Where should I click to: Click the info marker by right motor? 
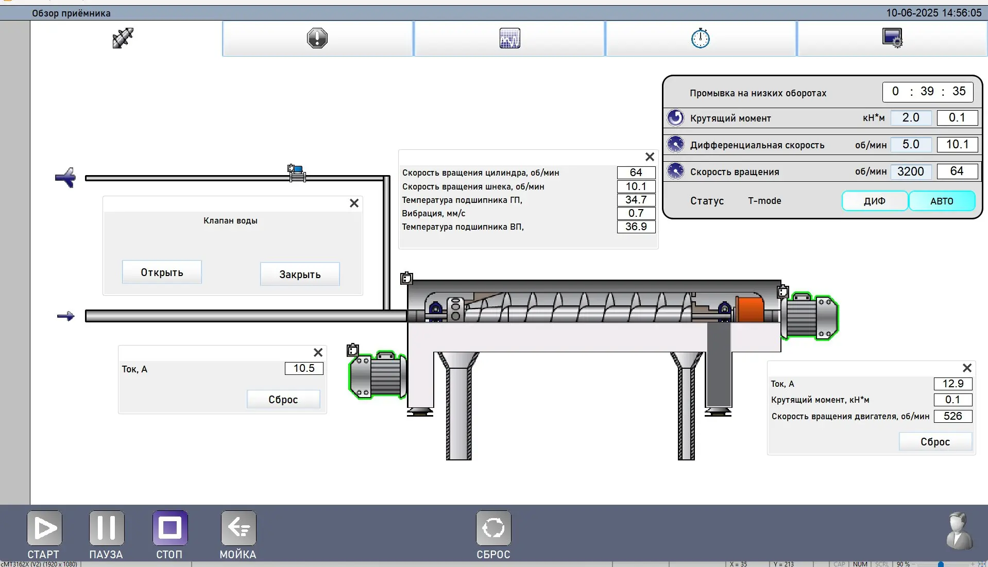(782, 291)
